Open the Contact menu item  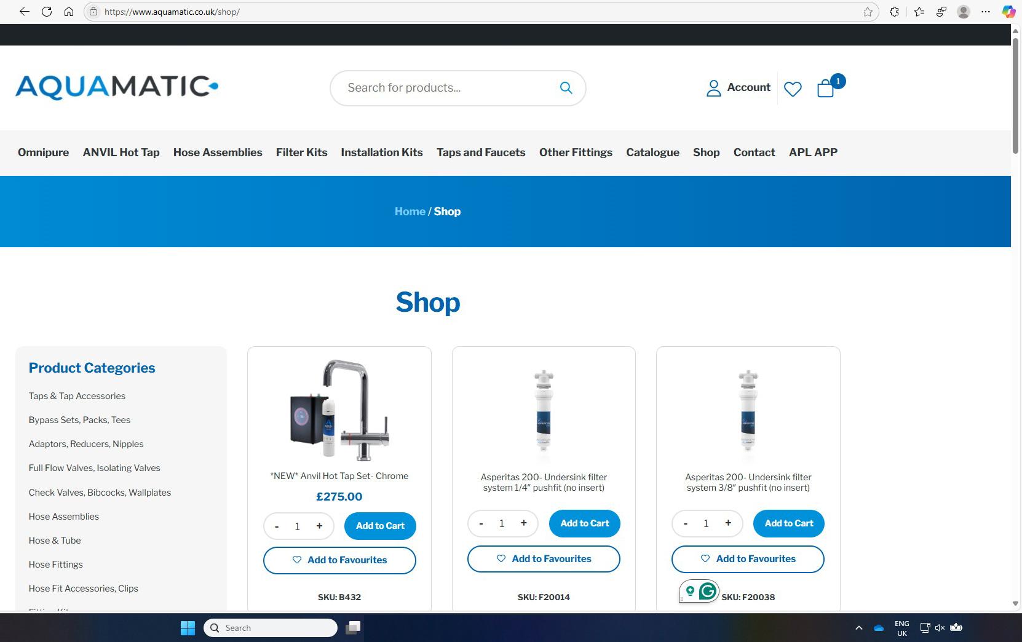click(x=754, y=153)
